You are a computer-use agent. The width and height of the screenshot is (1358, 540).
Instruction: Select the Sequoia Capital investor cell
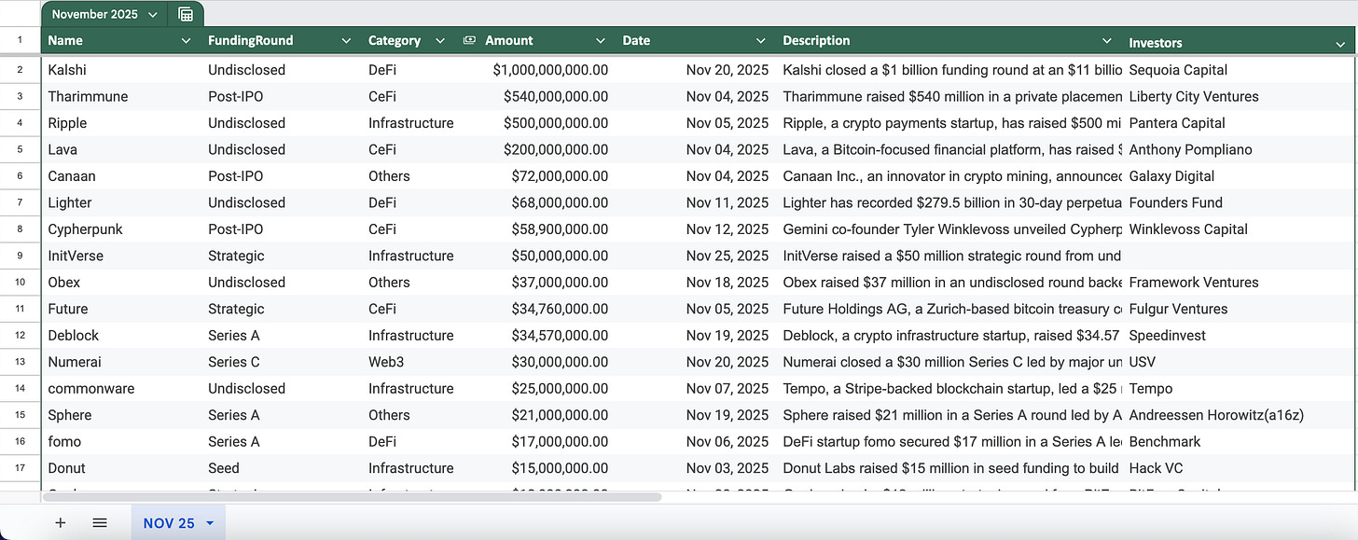(1240, 70)
